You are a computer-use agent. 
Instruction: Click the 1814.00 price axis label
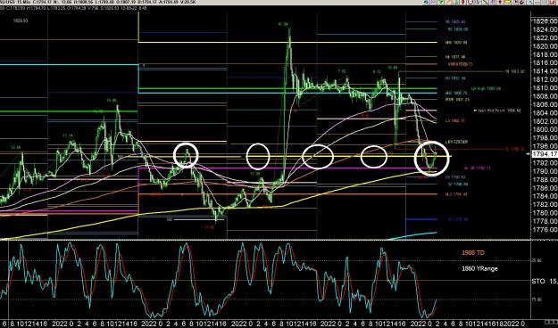(545, 71)
